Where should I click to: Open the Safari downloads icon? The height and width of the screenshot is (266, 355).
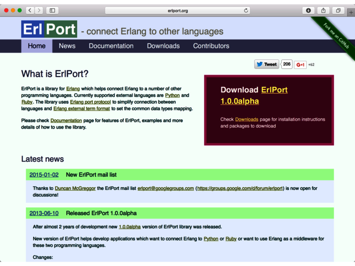pyautogui.click(x=308, y=10)
